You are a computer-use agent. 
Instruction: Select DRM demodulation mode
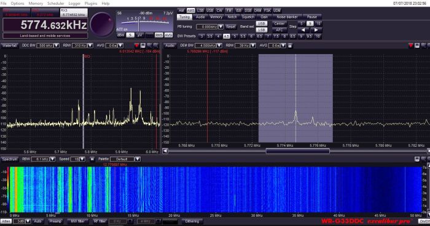[257, 10]
